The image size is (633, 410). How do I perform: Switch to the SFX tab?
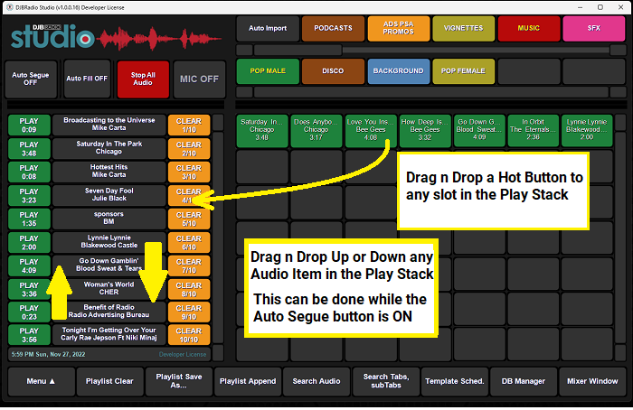(594, 29)
